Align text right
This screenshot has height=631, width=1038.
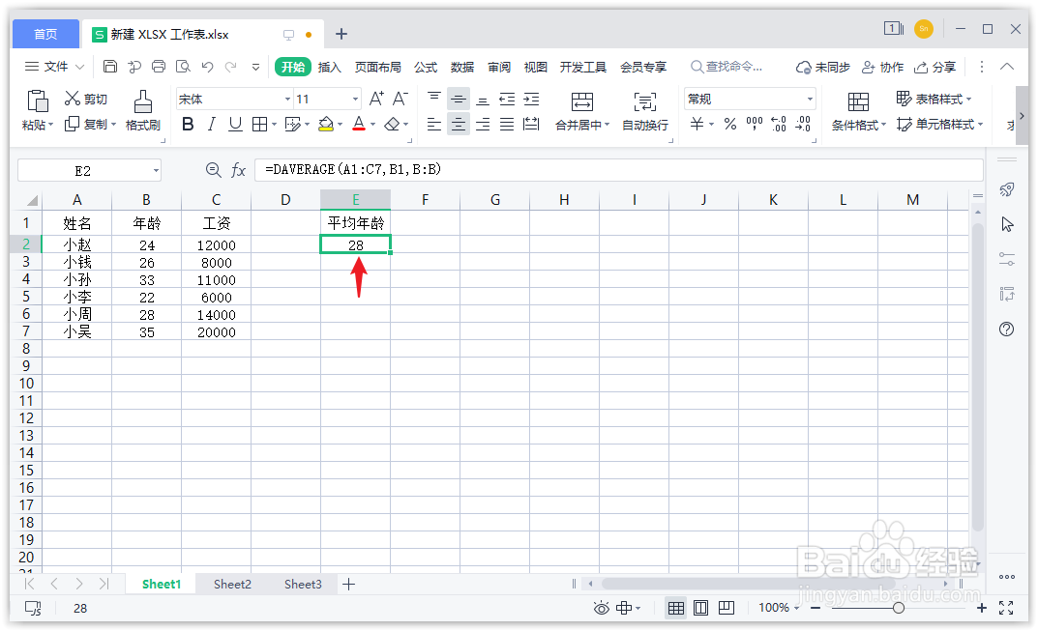click(483, 124)
